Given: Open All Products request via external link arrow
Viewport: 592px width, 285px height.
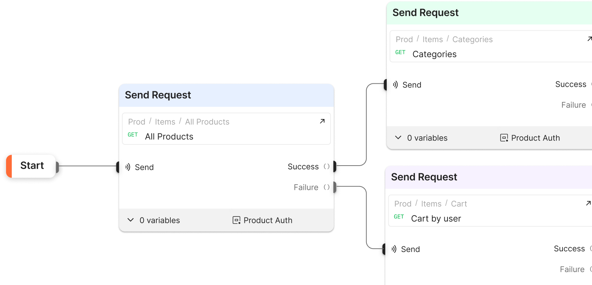Looking at the screenshot, I should coord(322,121).
